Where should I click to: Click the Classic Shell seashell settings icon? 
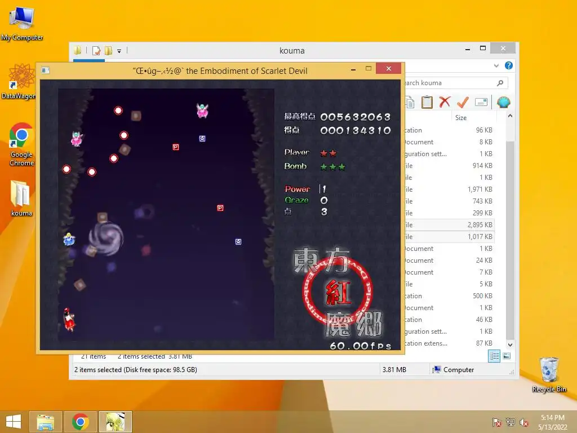[x=503, y=102]
